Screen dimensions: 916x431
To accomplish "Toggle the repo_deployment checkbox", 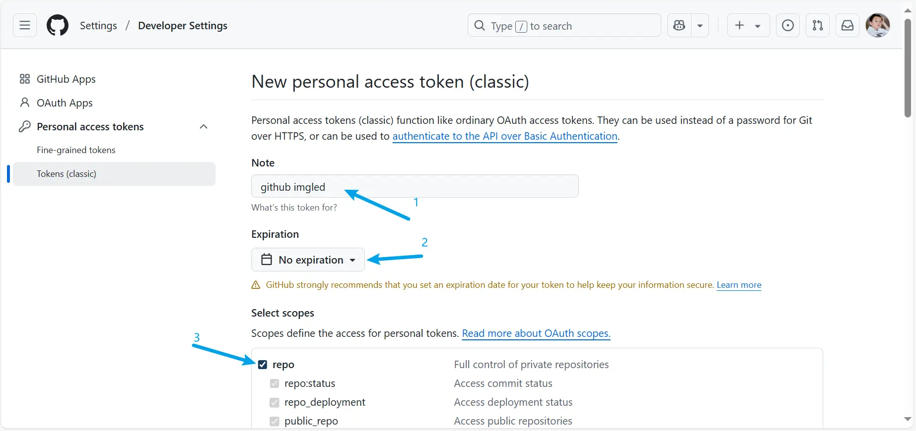I will [274, 402].
